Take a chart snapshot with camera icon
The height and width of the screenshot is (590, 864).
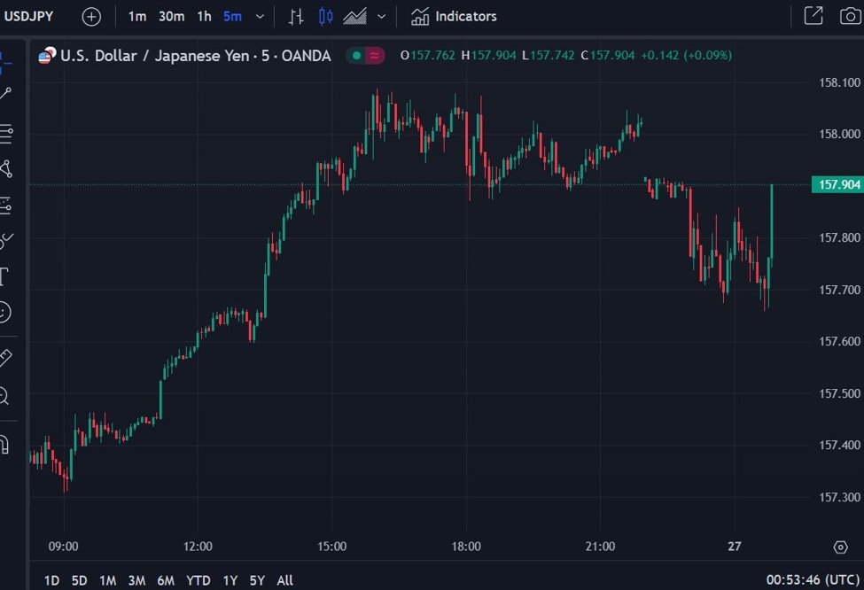(x=851, y=16)
